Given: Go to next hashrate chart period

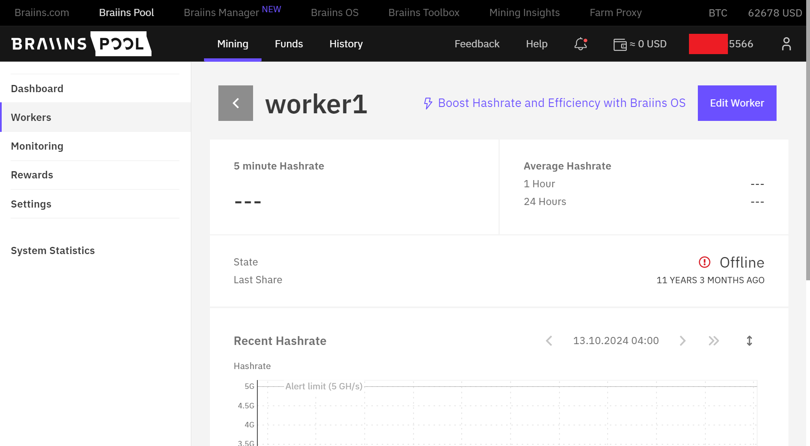Looking at the screenshot, I should pyautogui.click(x=682, y=341).
